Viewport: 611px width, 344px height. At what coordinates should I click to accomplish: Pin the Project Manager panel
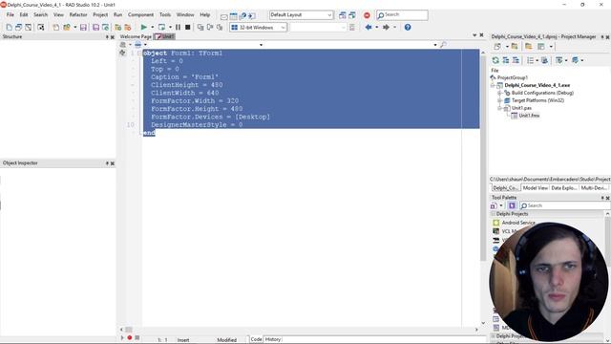point(602,37)
